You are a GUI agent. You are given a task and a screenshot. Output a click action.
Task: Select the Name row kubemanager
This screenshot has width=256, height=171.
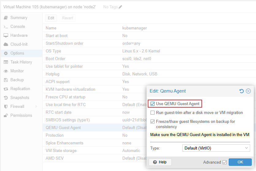(149, 28)
